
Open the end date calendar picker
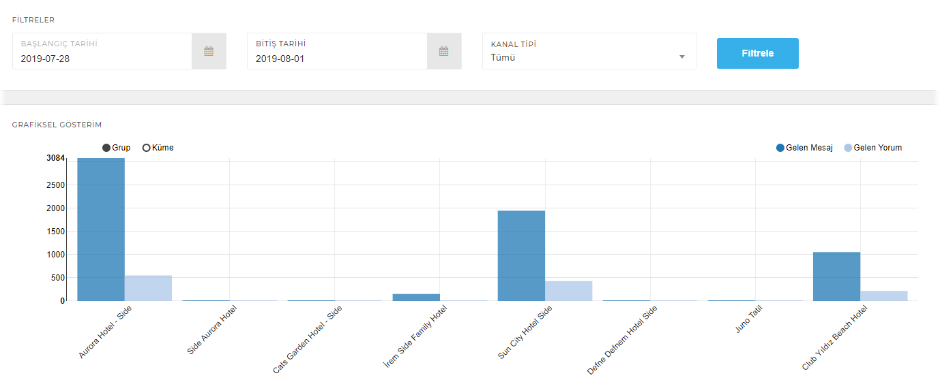click(x=443, y=51)
